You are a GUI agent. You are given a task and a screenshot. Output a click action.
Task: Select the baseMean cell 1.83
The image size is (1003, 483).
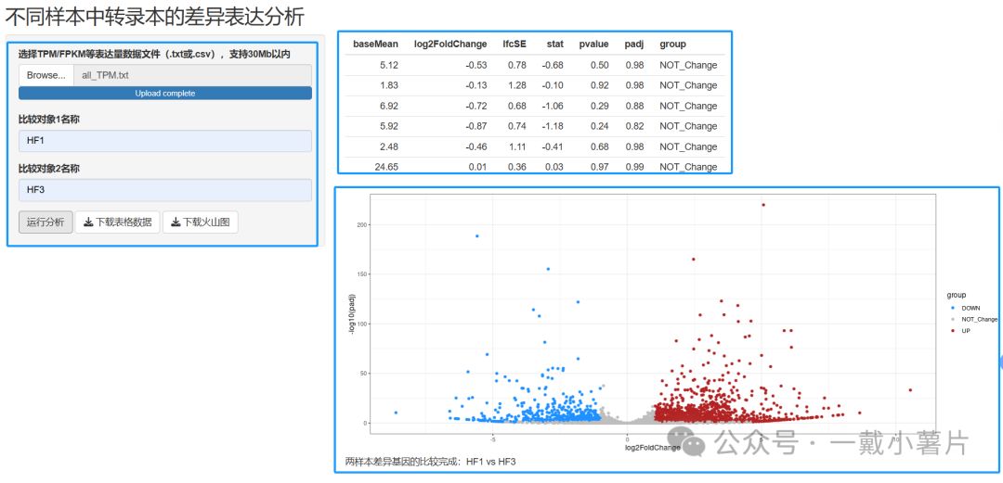[389, 85]
